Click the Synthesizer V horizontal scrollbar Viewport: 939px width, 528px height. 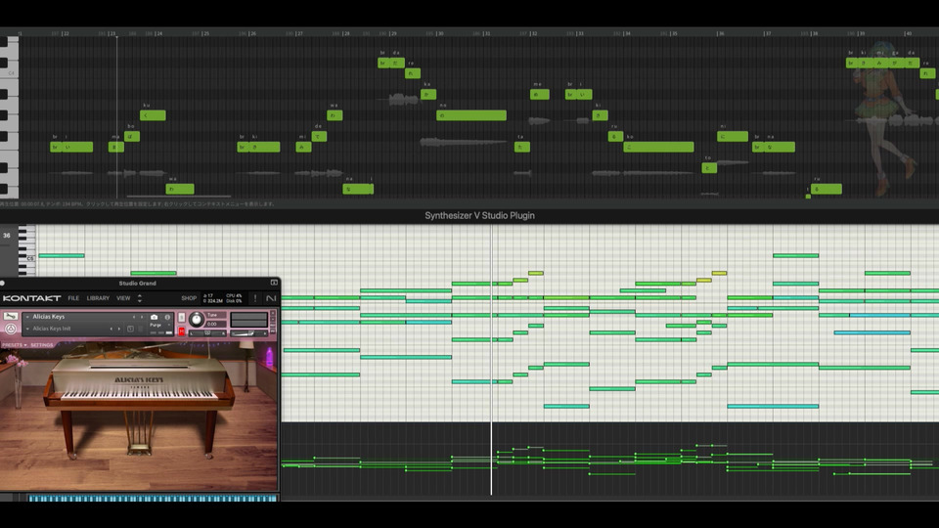(x=178, y=196)
